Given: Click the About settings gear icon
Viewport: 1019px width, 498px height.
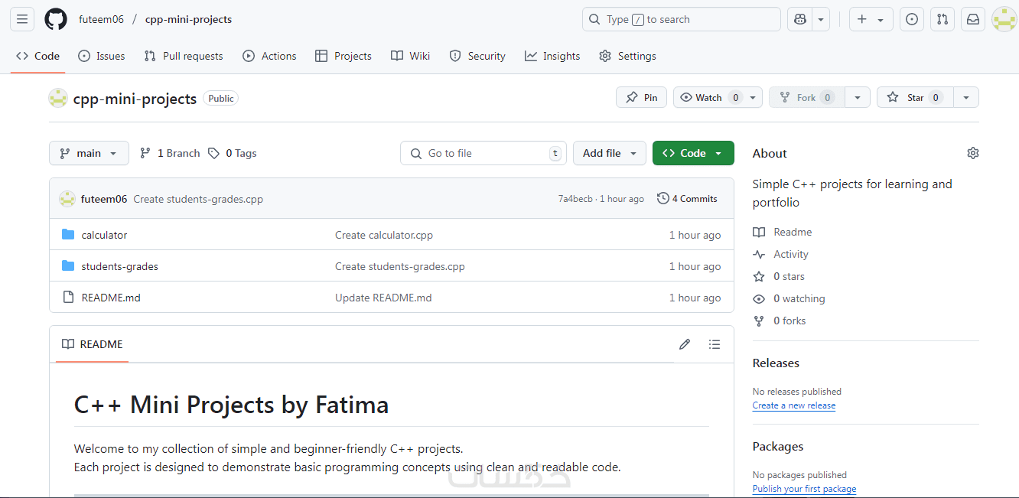Looking at the screenshot, I should (972, 153).
